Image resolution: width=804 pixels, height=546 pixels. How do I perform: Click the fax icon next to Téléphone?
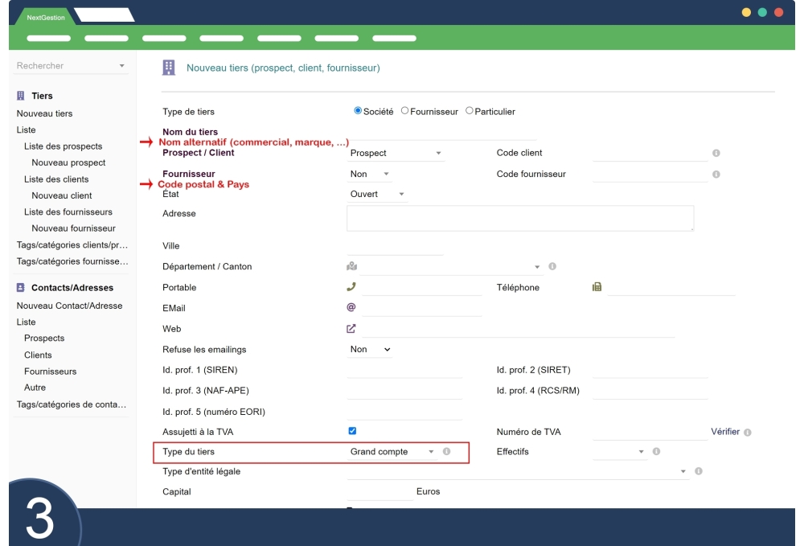(x=597, y=287)
